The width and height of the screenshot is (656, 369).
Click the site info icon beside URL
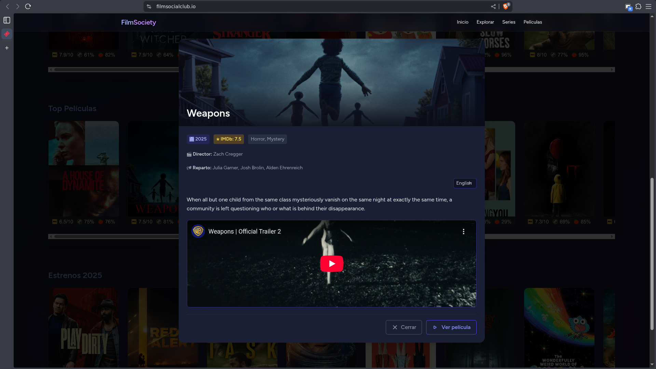coord(149,6)
